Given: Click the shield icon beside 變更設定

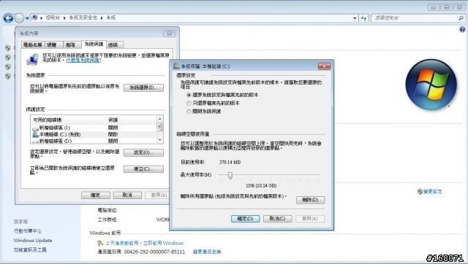Looking at the screenshot, I should 420,191.
